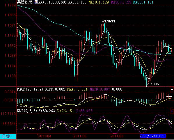Screen dimensions: 174x140
Task: Click the 英镑欧元 chart title
Action: (x=24, y=2)
